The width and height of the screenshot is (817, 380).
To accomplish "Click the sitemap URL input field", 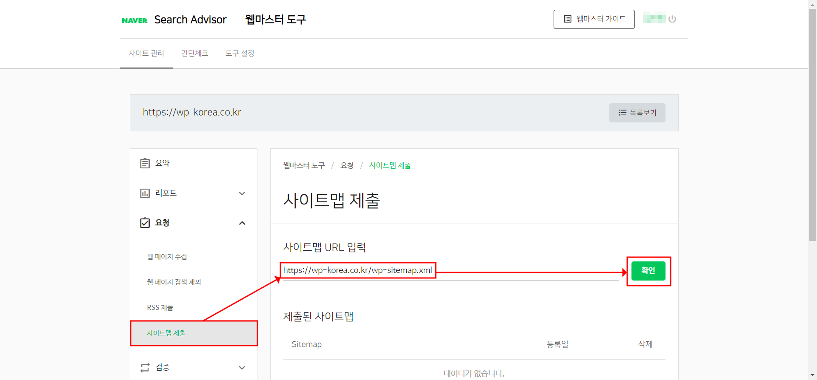I will [x=451, y=271].
